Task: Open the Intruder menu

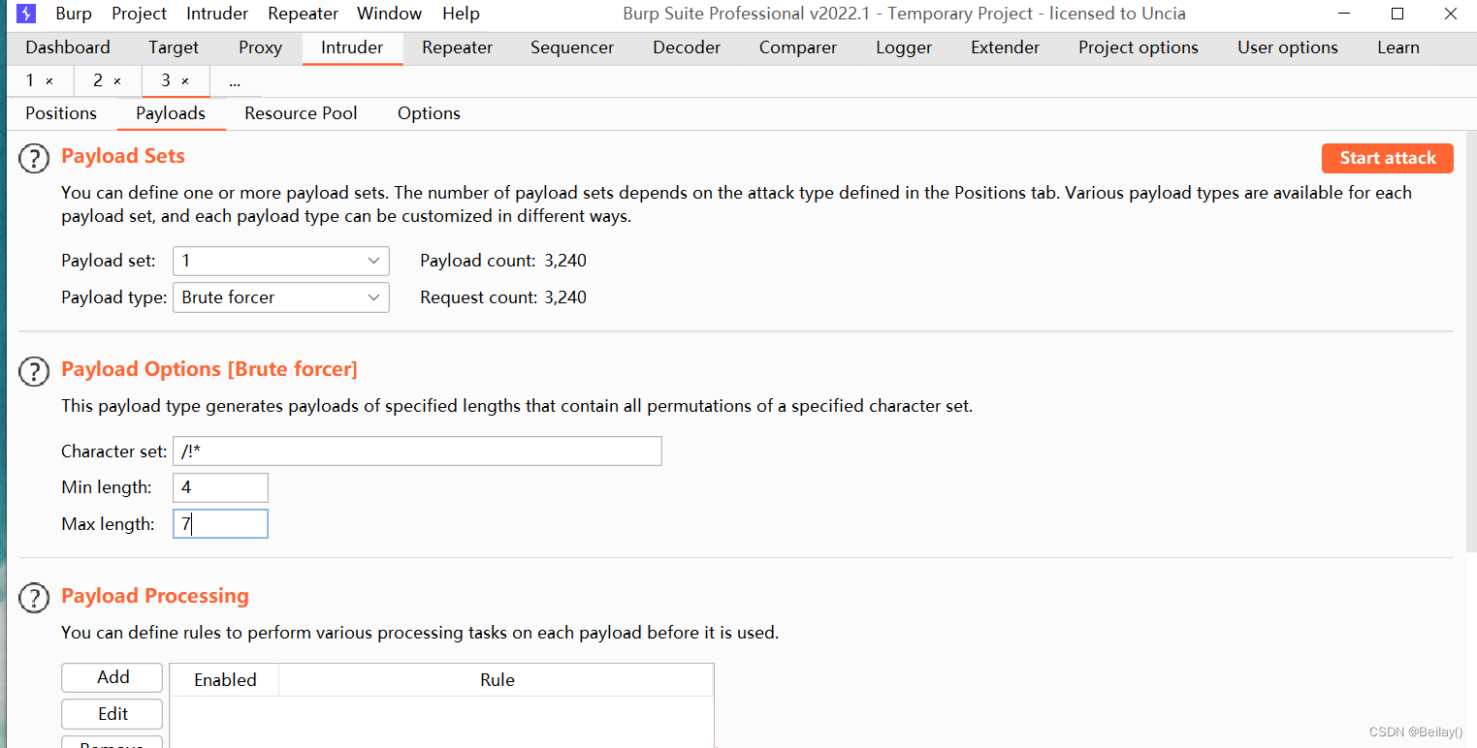Action: pos(217,14)
